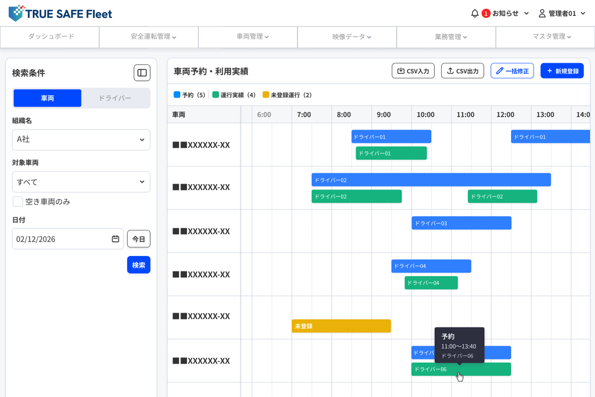Click the TRUE SAFE Fleet shield logo
595x397 pixels.
point(16,13)
